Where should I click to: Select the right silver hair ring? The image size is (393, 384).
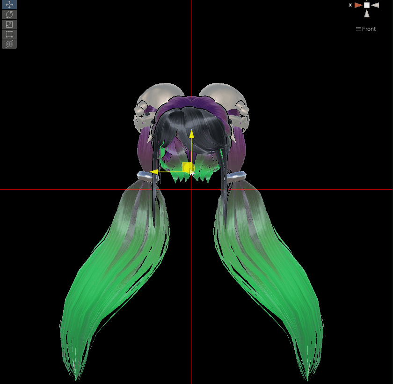[x=236, y=176]
